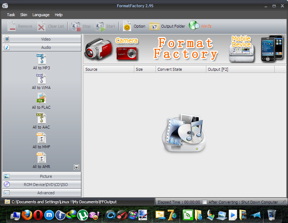288x223 pixels.
Task: Expand the ROM Device\DVD\CD\ISO panel
Action: coord(42,184)
